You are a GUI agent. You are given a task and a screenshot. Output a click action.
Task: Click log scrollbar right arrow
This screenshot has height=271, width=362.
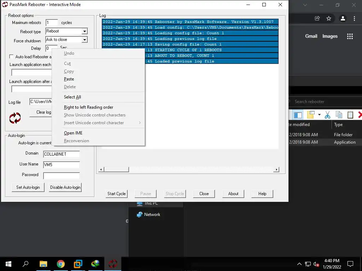[x=276, y=170]
